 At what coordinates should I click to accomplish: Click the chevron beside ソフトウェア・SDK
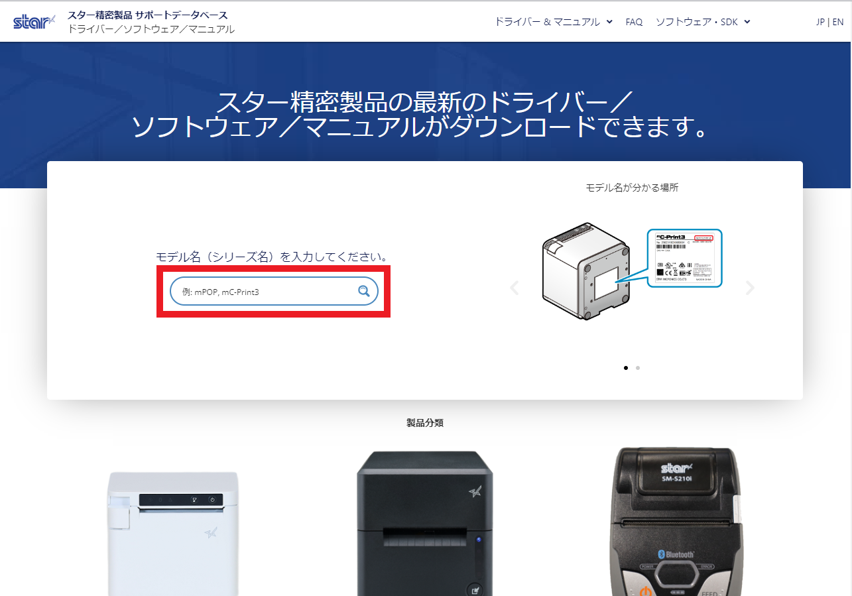point(747,22)
